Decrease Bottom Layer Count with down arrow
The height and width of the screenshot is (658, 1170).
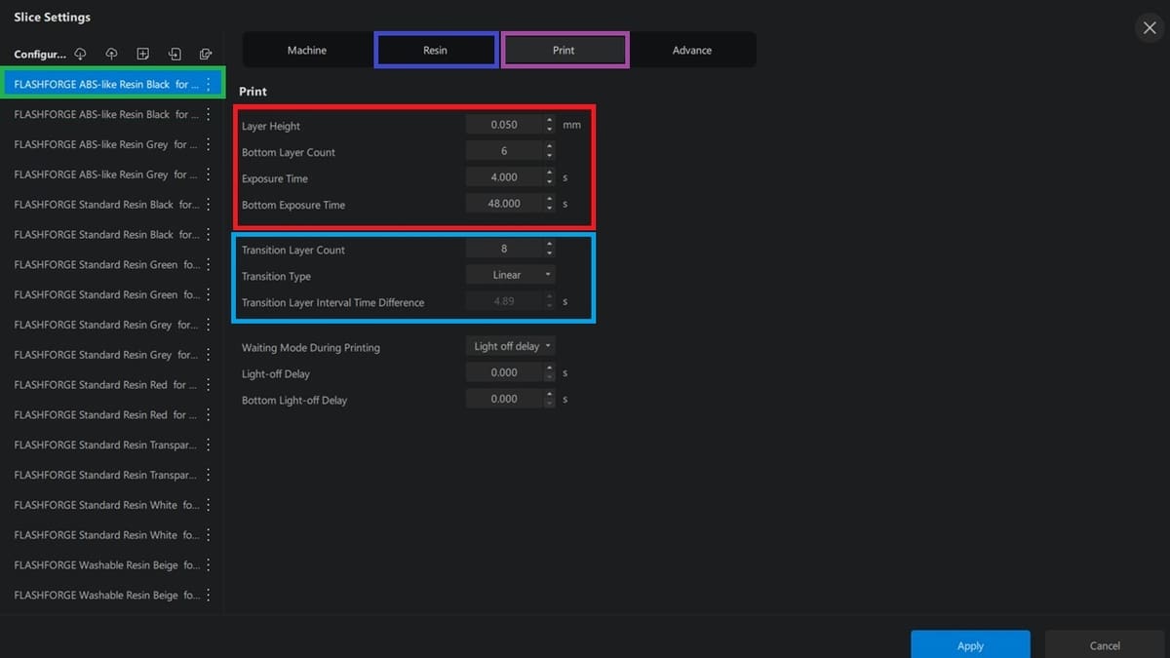point(550,155)
